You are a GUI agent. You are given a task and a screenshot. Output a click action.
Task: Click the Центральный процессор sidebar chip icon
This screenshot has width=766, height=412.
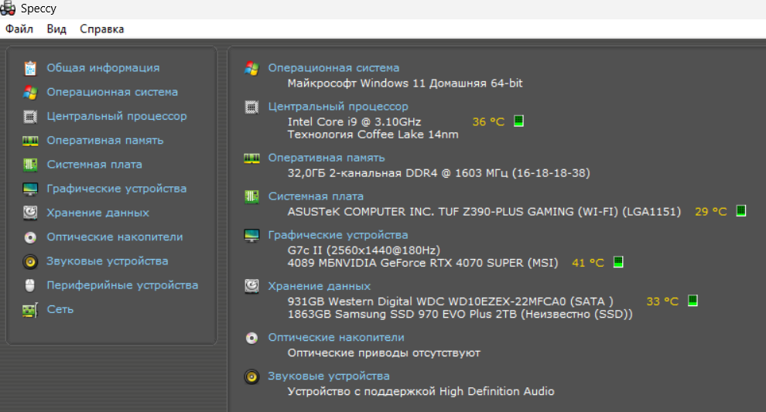(30, 117)
